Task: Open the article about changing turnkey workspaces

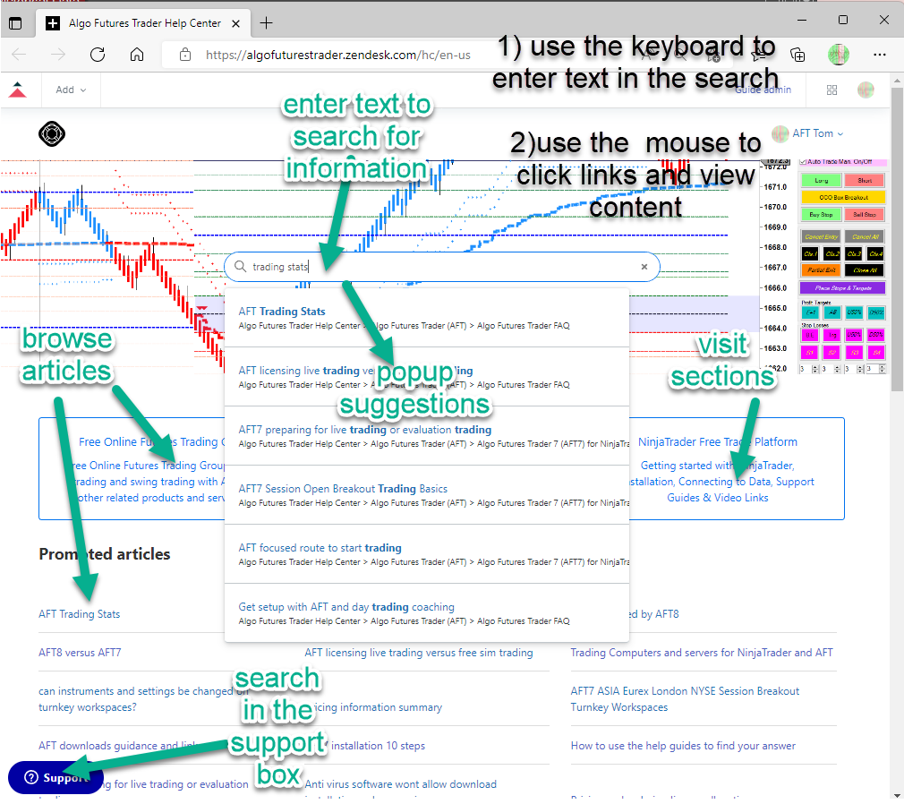Action: [143, 699]
